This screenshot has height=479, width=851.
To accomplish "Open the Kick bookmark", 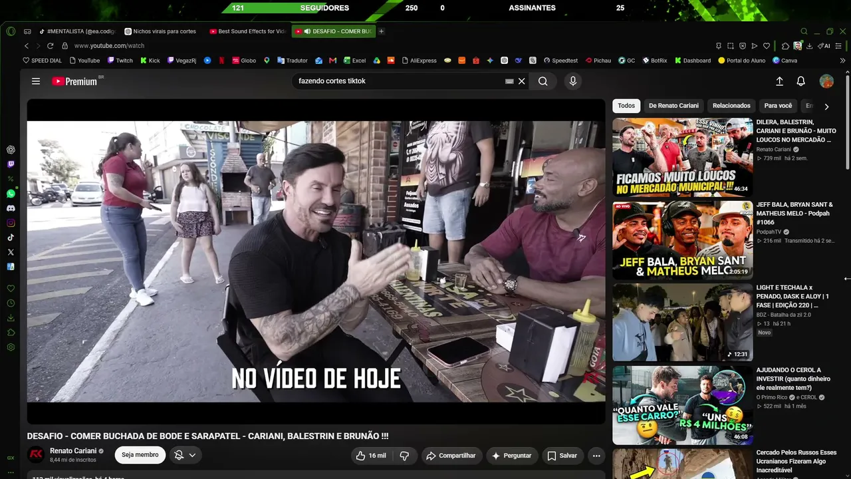I will coord(150,61).
